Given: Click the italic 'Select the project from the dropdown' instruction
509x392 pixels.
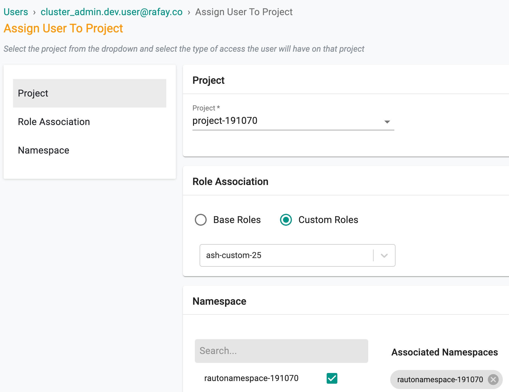Looking at the screenshot, I should coord(184,49).
